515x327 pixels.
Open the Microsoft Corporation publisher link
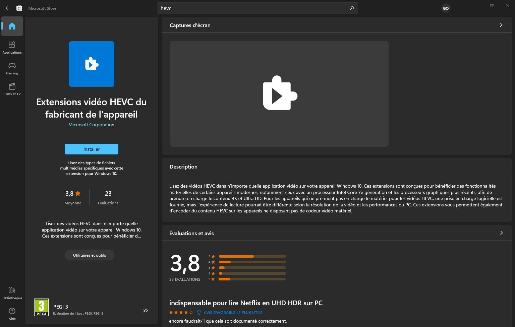coord(91,125)
